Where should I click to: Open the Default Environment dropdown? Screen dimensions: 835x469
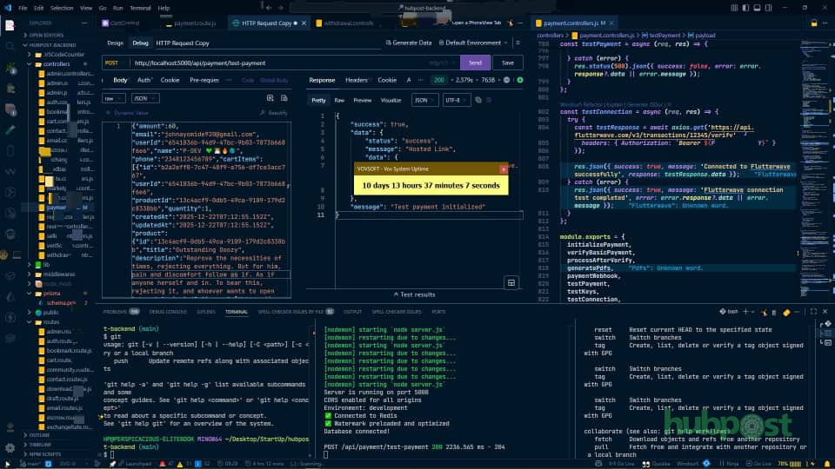473,43
